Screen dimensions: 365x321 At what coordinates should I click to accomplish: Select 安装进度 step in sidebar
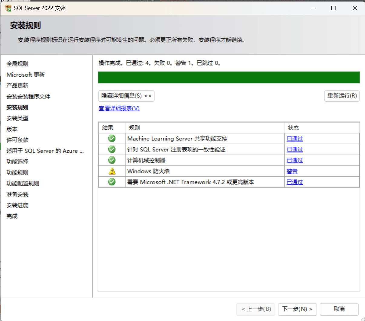click(17, 205)
